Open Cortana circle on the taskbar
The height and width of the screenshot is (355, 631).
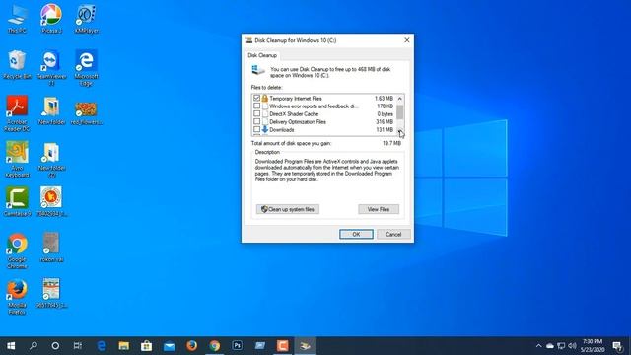pyautogui.click(x=55, y=346)
